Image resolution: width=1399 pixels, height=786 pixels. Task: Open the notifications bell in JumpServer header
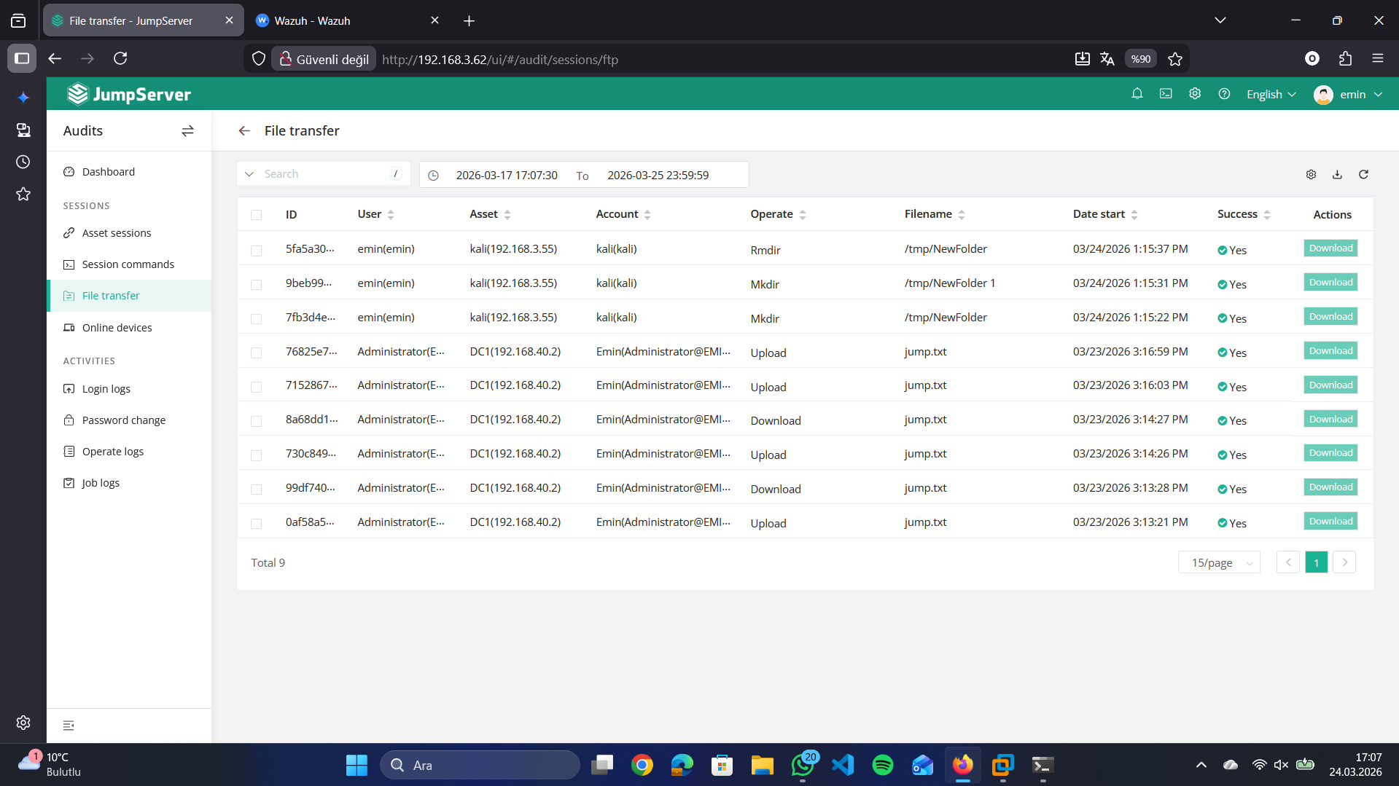[1137, 94]
